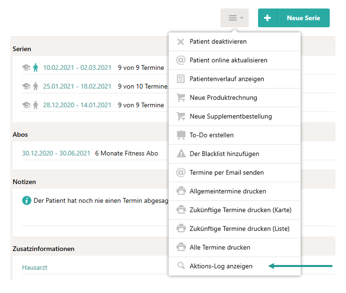Open the Hausarzt link
Screen dimensions: 346x293
(35, 267)
